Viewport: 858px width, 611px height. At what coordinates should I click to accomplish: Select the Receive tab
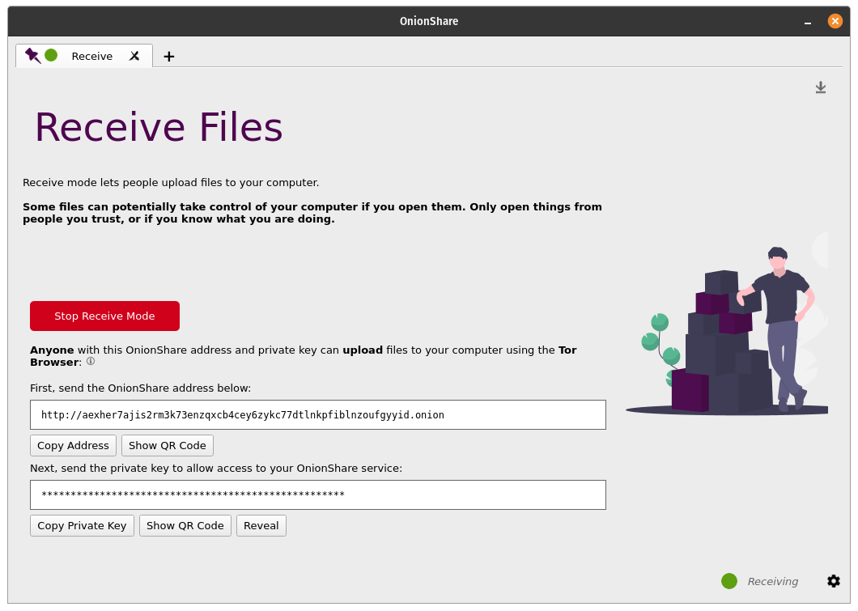[x=92, y=56]
